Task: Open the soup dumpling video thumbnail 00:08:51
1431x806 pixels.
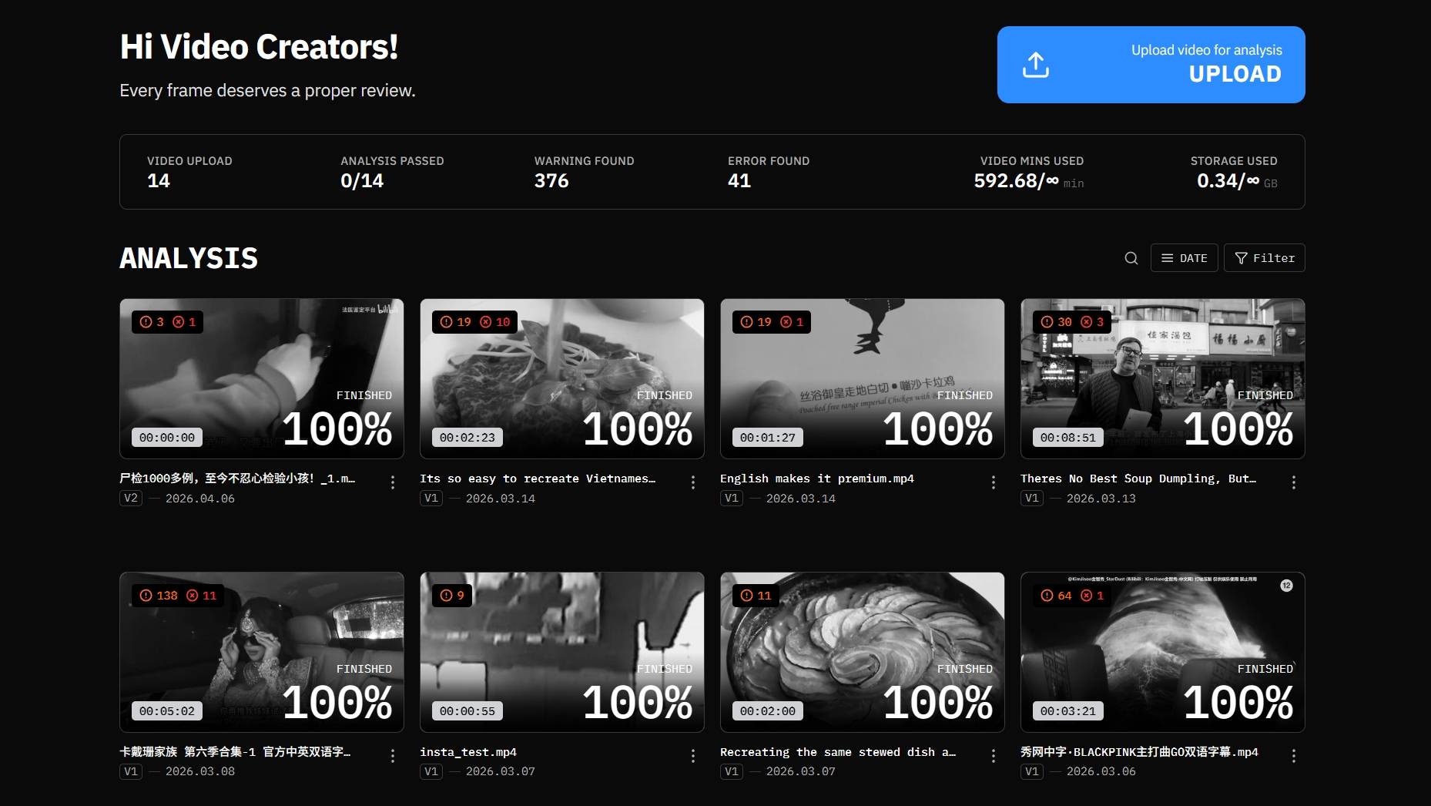Action: [1163, 378]
